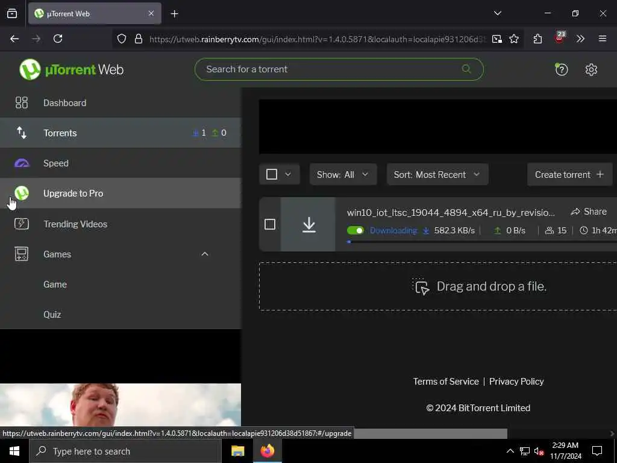Open the Terms of Service link
Viewport: 617px width, 463px height.
[446, 381]
